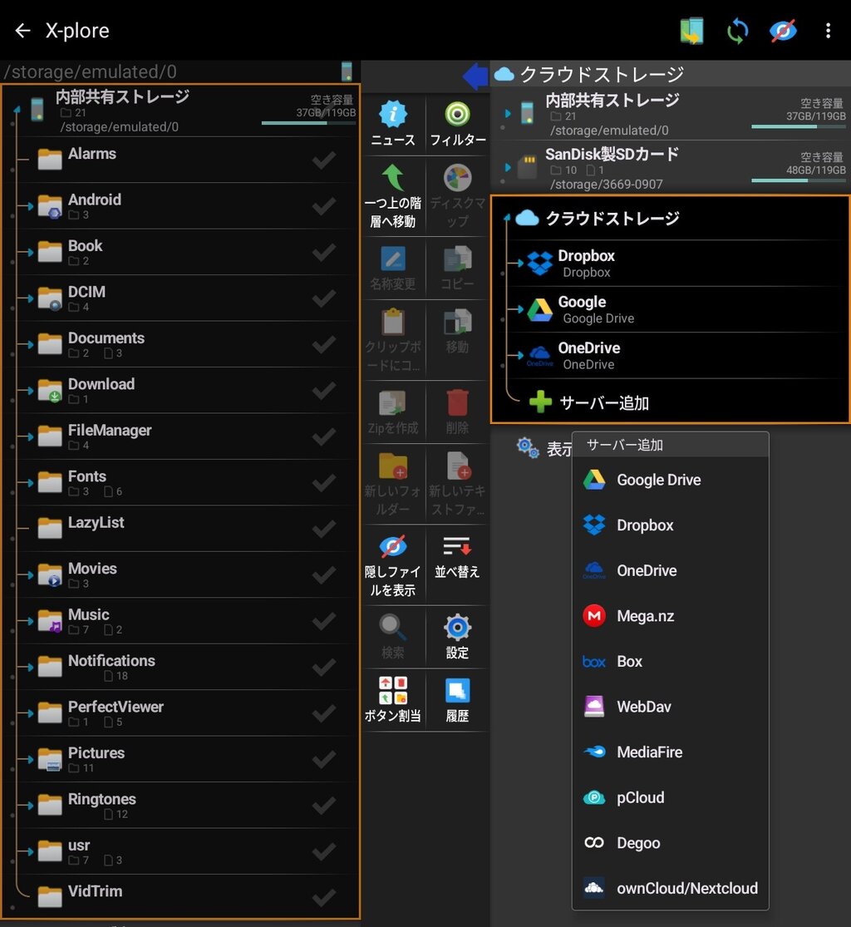Screen dimensions: 851x927
Task: Expand SanDisk製SDカード entry
Action: pyautogui.click(x=507, y=167)
